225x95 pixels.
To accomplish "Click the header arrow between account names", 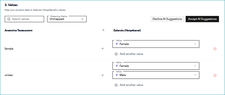I will (x=103, y=30).
